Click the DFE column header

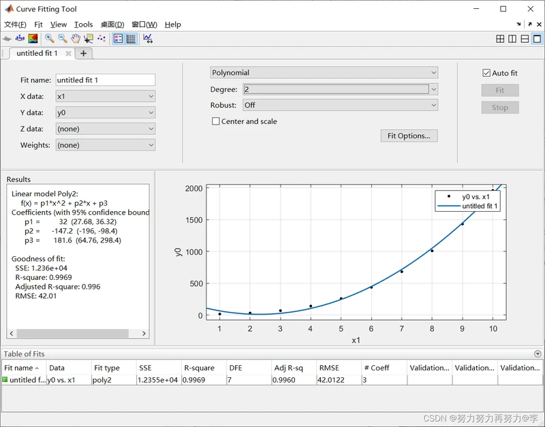coord(249,368)
